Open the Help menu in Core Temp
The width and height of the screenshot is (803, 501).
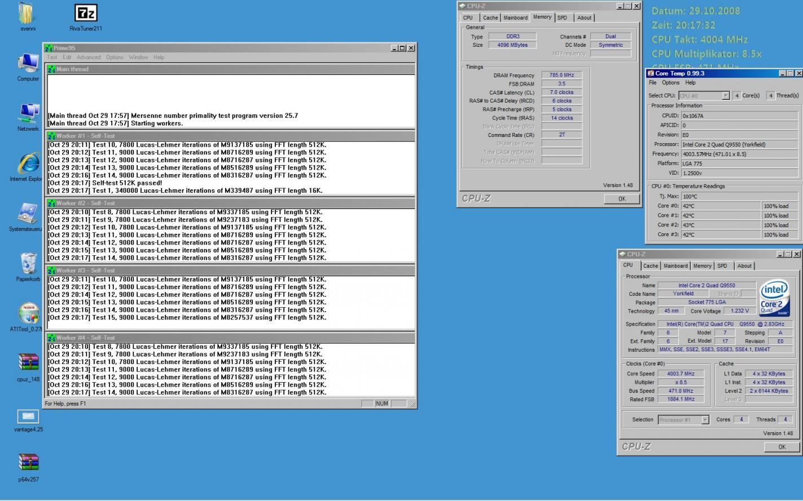[x=690, y=83]
